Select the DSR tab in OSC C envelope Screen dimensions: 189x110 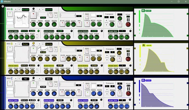click(148, 80)
